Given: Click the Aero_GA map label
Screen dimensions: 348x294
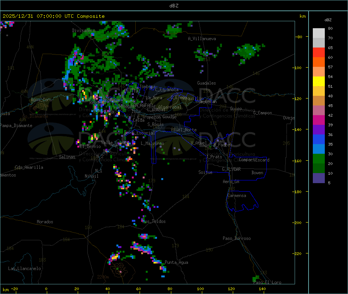Looking at the screenshot, I should pos(231,182).
